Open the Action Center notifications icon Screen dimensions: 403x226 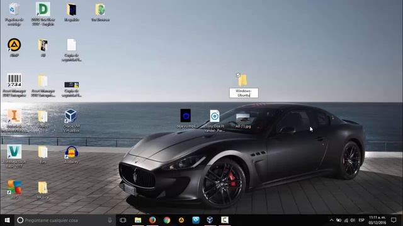[x=394, y=220]
